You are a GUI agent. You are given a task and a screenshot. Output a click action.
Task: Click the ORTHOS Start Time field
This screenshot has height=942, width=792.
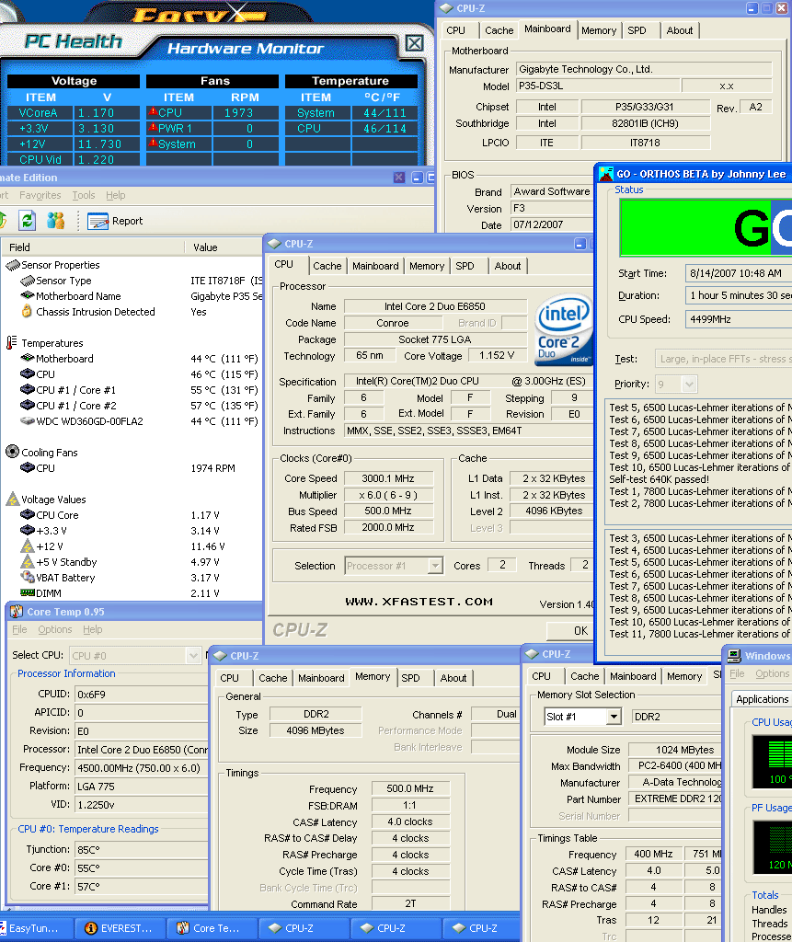[x=738, y=273]
